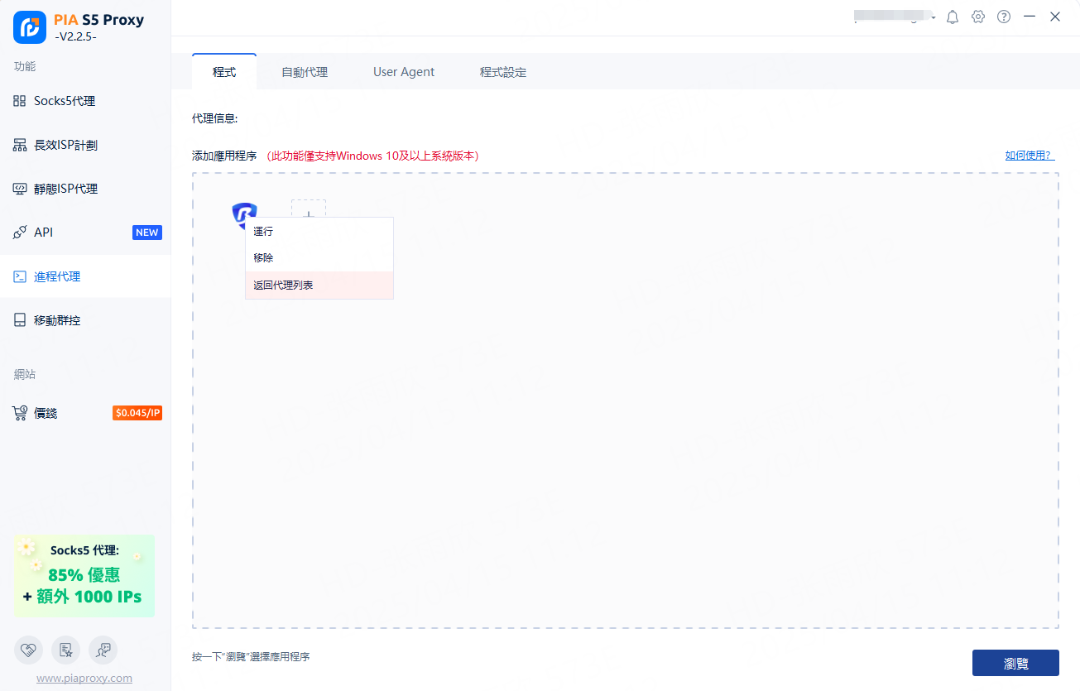Click the handshake heart icon in sidebar
The width and height of the screenshot is (1080, 691).
tap(29, 650)
